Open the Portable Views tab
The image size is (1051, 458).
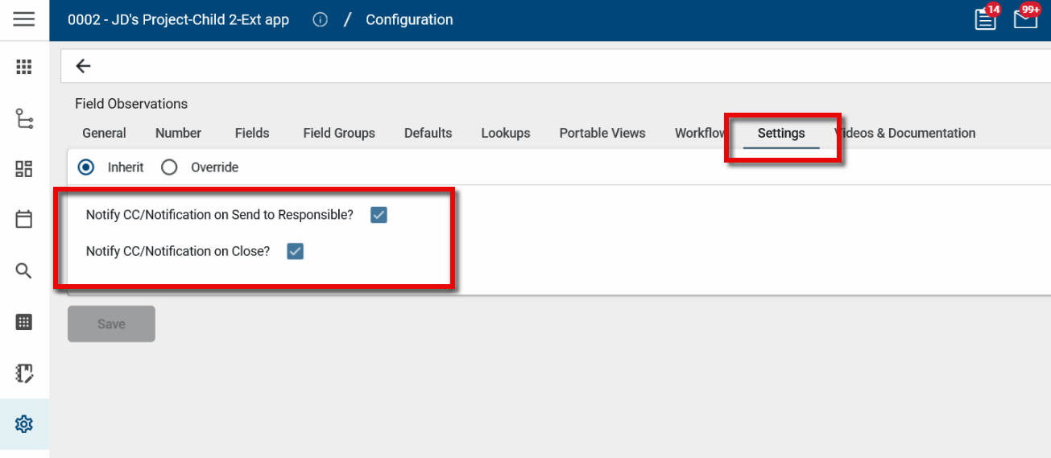[x=602, y=134]
